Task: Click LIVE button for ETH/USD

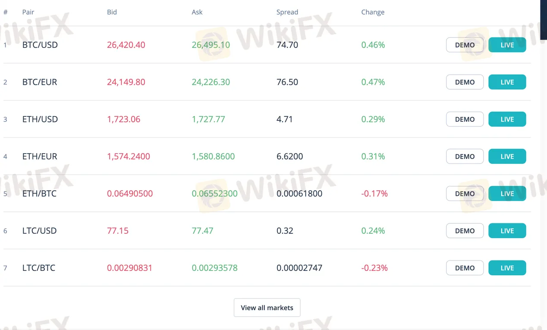Action: (507, 119)
